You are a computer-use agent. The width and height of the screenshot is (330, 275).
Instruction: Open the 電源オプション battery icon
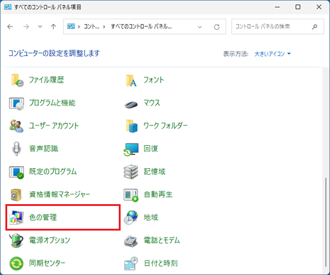16,240
